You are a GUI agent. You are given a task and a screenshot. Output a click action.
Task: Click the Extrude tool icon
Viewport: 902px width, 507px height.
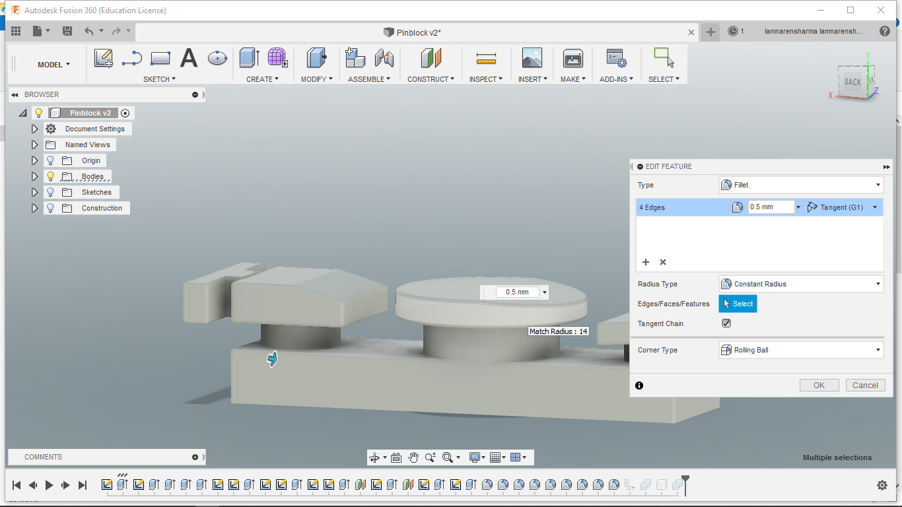pos(249,58)
